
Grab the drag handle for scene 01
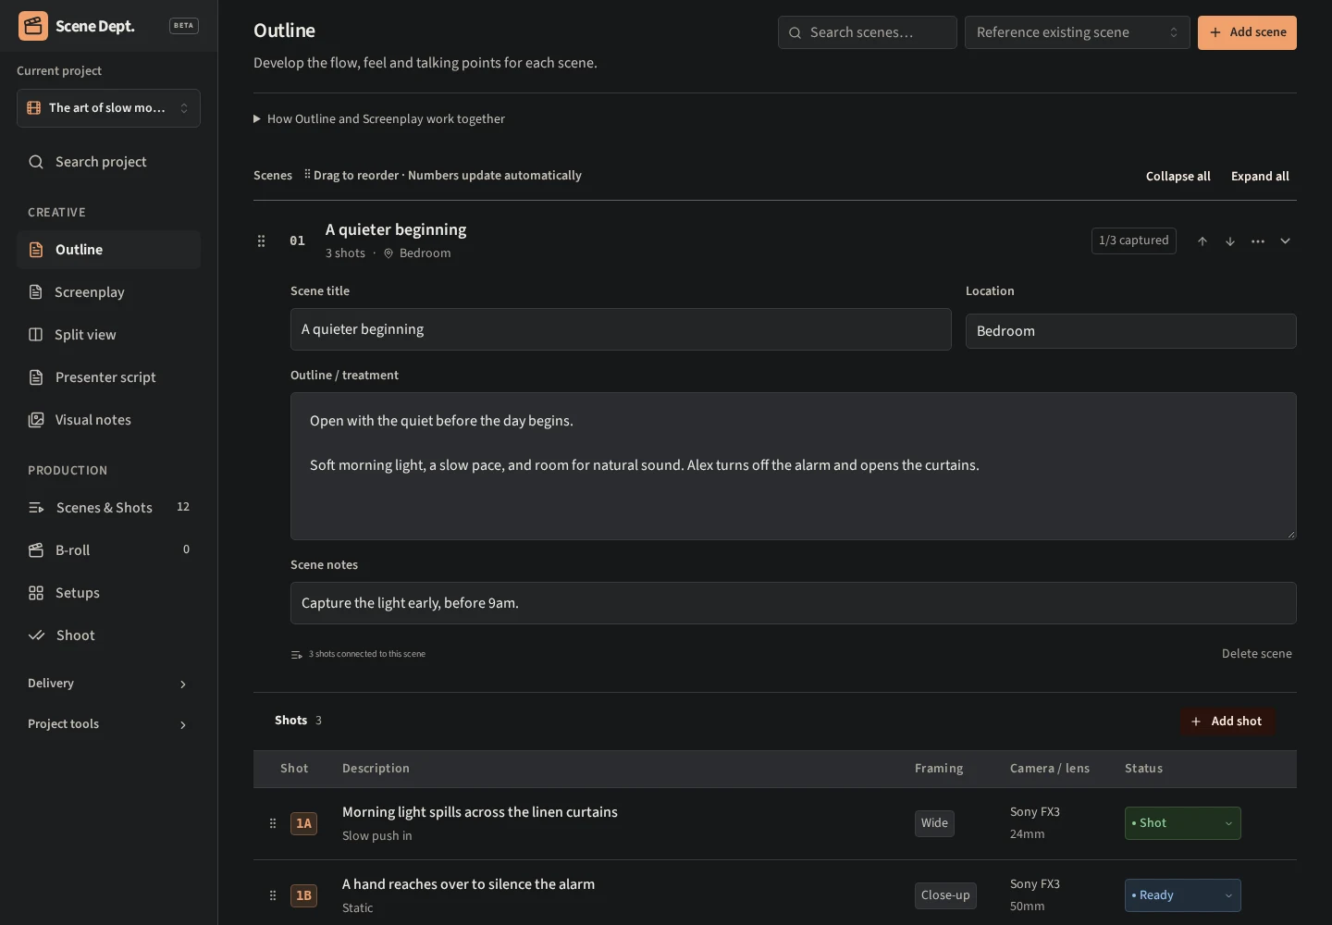[x=262, y=241]
